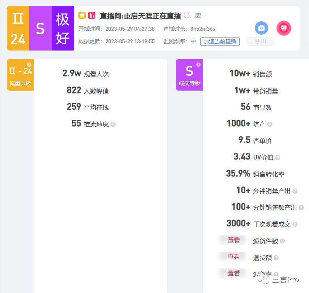Click help icon on 成交等级 badge
Screen dimensions: 309x293
[198, 65]
